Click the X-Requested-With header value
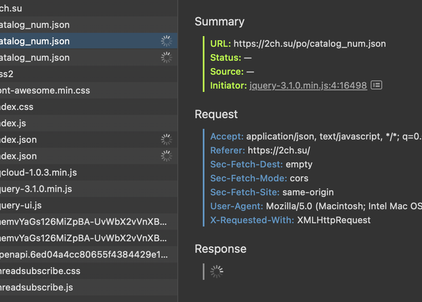The height and width of the screenshot is (302, 422). pos(334,220)
